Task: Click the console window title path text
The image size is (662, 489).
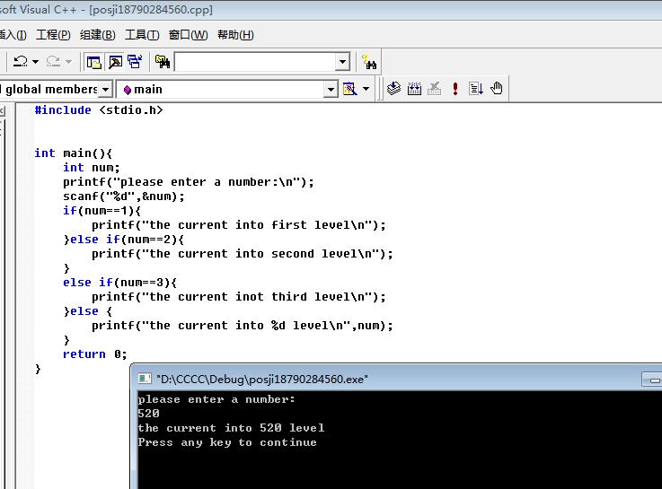Action: click(261, 379)
